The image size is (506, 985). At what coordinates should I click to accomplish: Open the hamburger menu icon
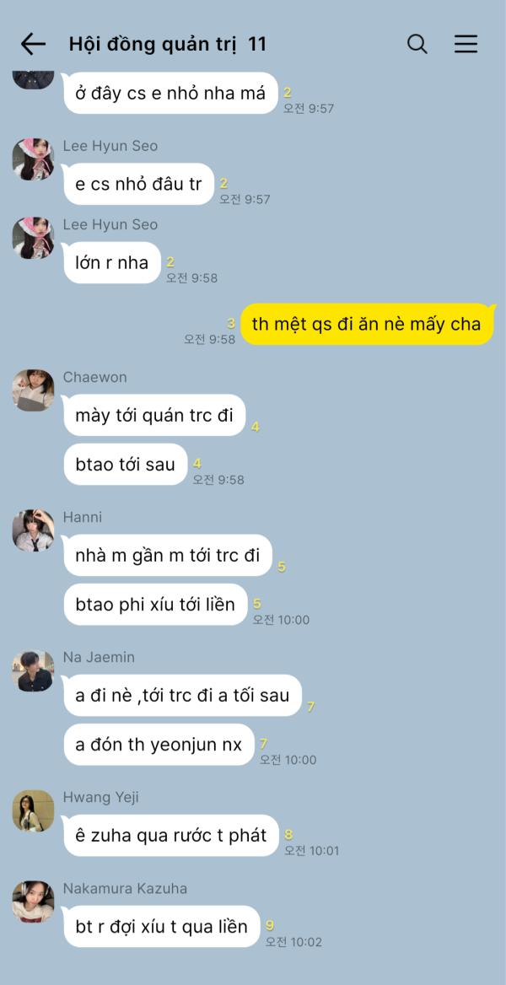click(466, 44)
